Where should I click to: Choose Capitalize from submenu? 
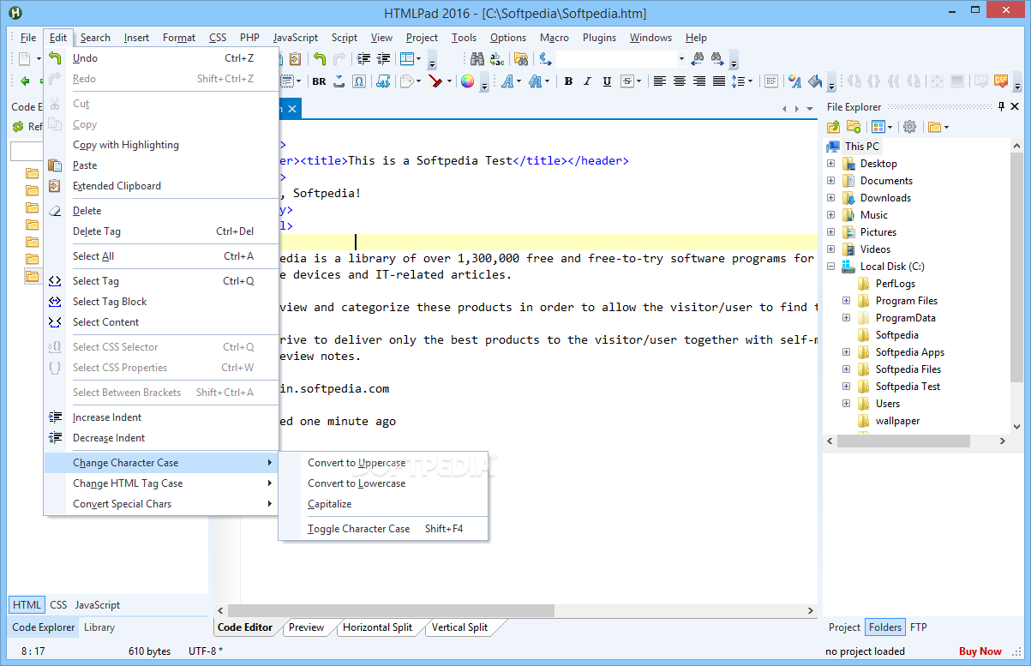click(x=383, y=504)
